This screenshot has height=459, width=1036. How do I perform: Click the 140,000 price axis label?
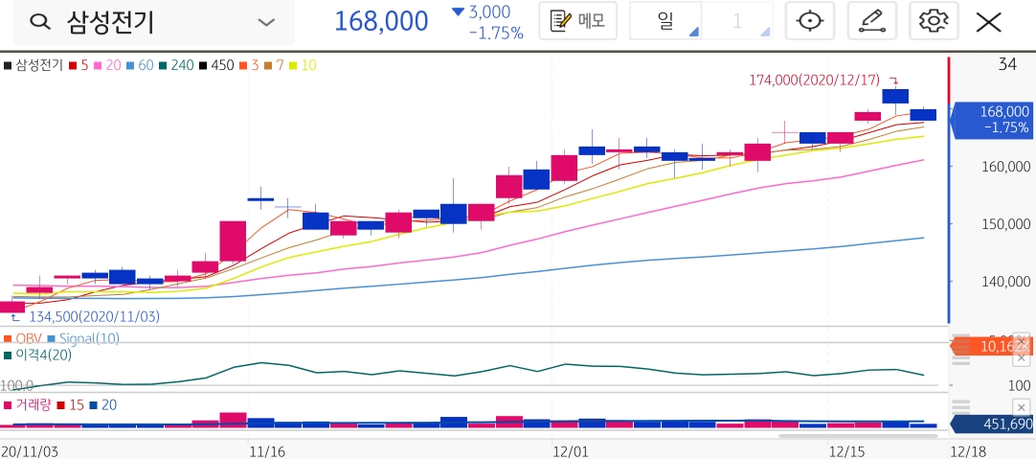[1005, 281]
